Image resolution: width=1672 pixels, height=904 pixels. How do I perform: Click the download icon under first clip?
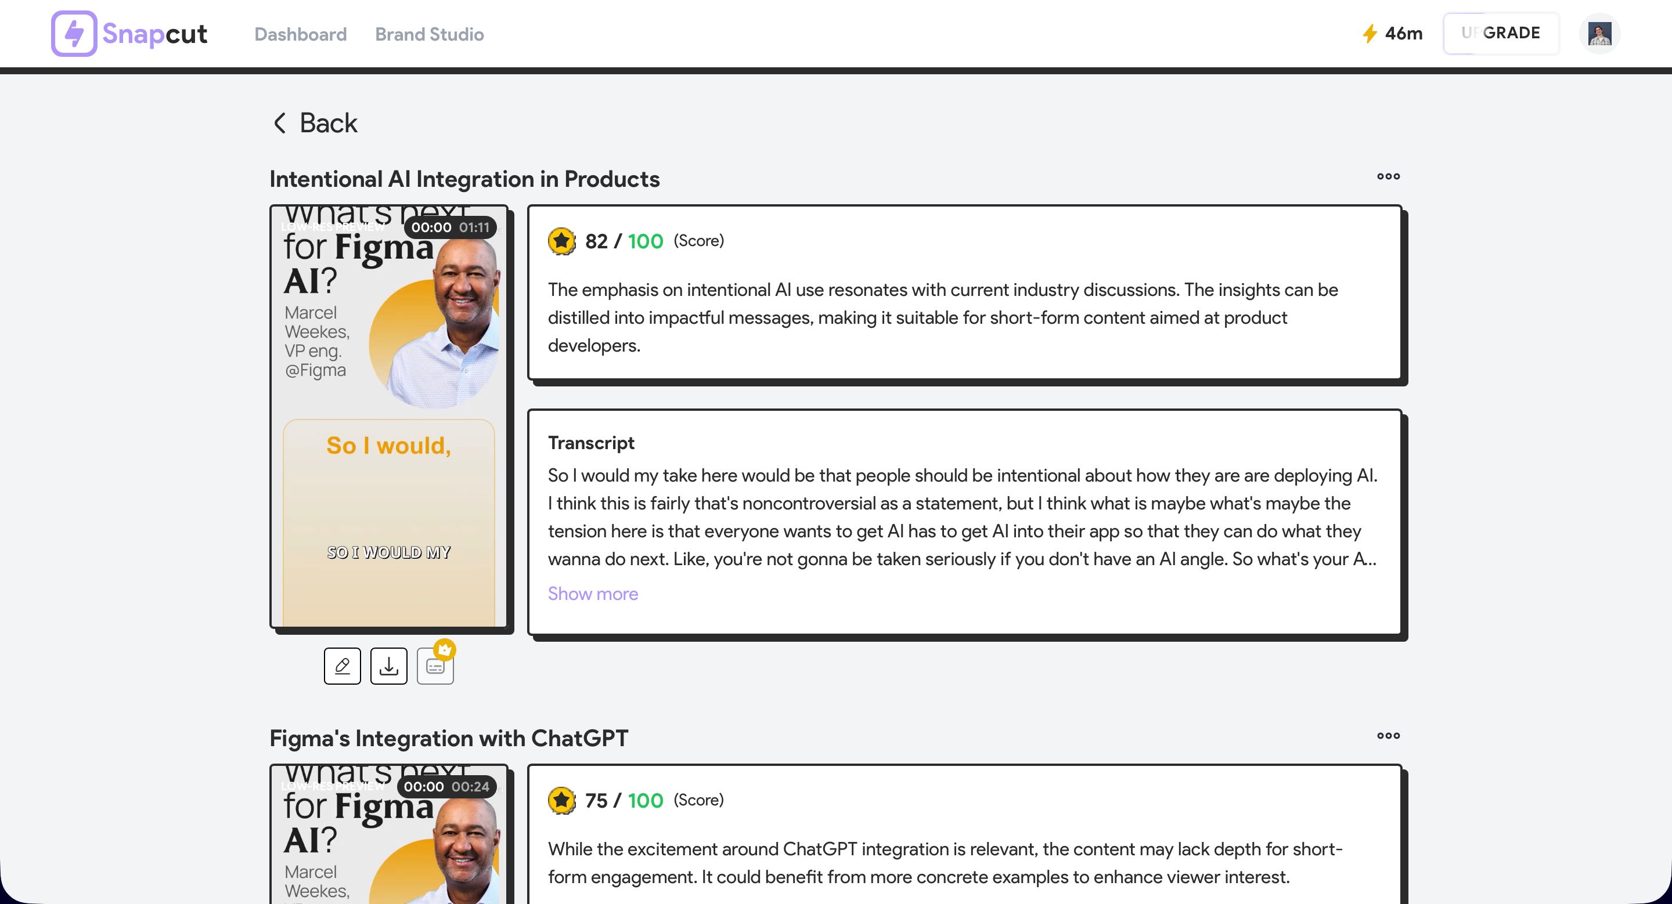pos(389,666)
